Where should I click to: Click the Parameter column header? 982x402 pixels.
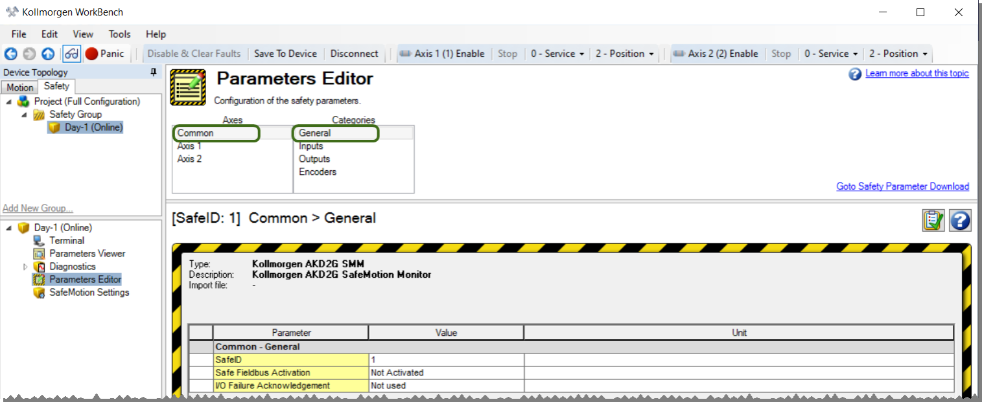[290, 333]
